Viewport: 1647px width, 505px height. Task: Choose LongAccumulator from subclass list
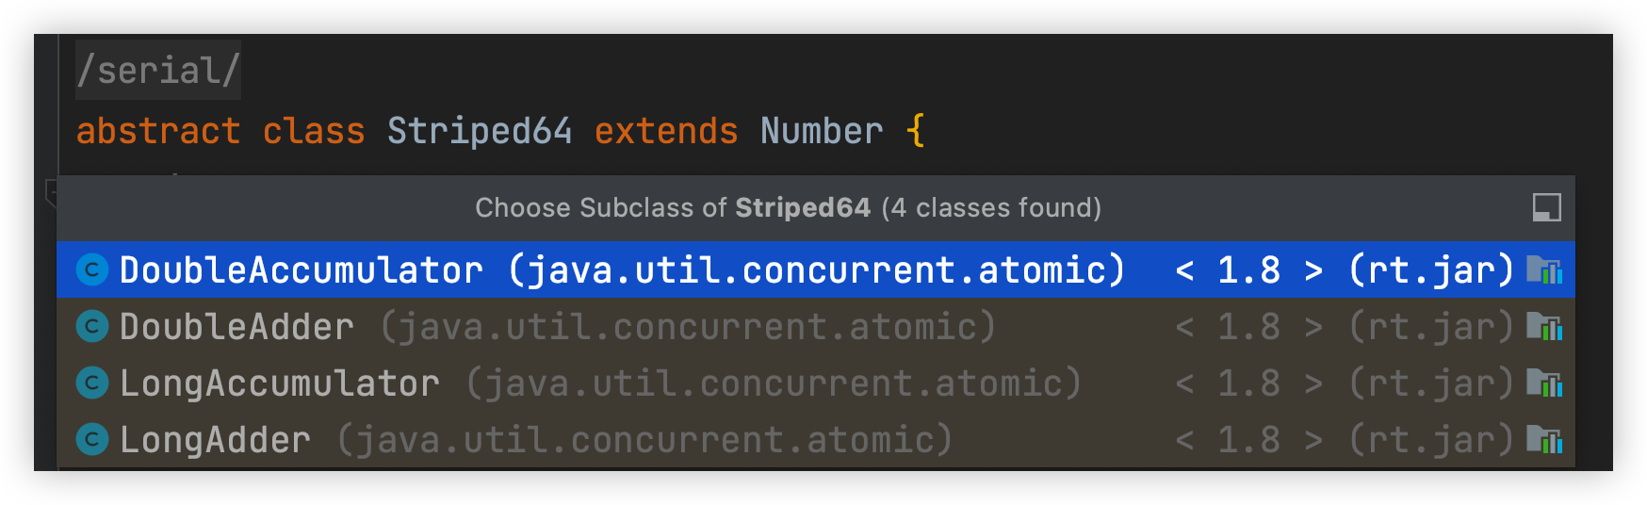tap(816, 383)
